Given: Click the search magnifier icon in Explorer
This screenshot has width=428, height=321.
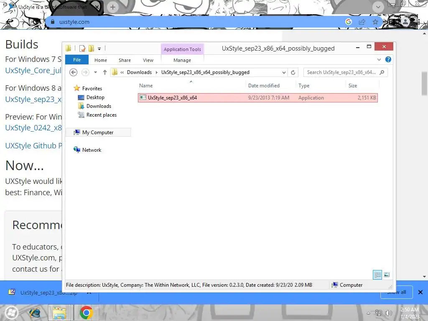Looking at the screenshot, I should (382, 72).
